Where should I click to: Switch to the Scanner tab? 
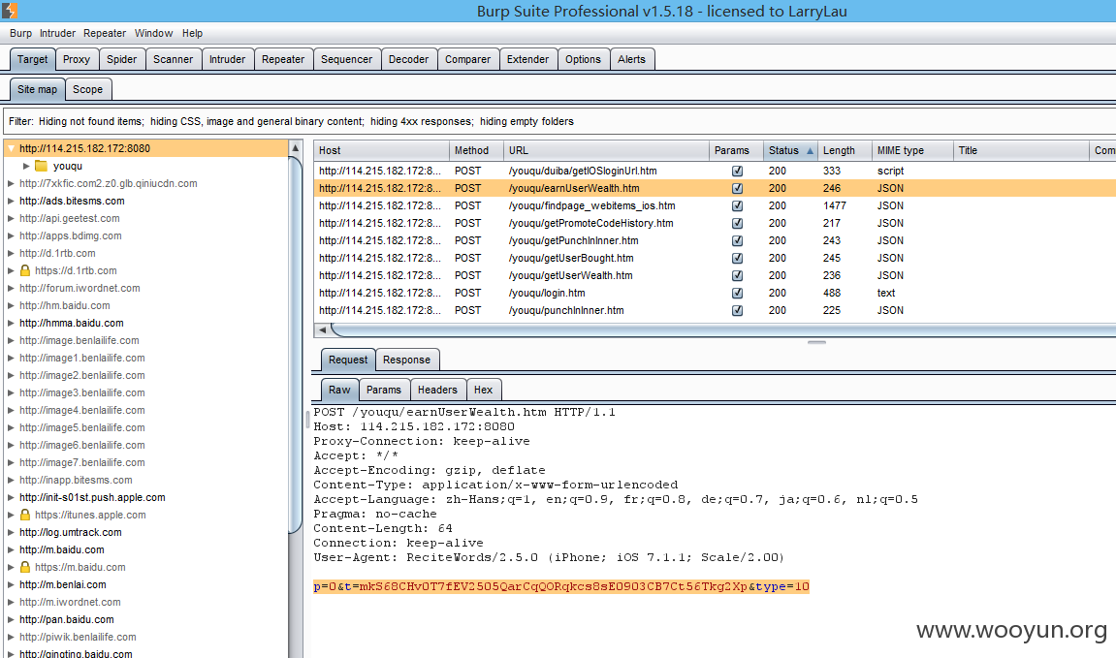(173, 59)
